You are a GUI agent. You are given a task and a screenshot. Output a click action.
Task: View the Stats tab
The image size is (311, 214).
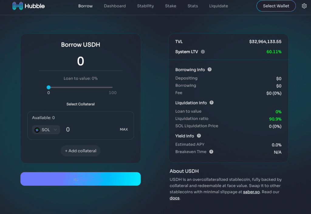tap(193, 6)
